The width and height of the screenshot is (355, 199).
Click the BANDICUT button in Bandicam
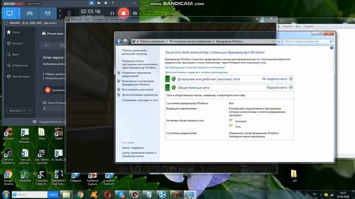point(19,111)
